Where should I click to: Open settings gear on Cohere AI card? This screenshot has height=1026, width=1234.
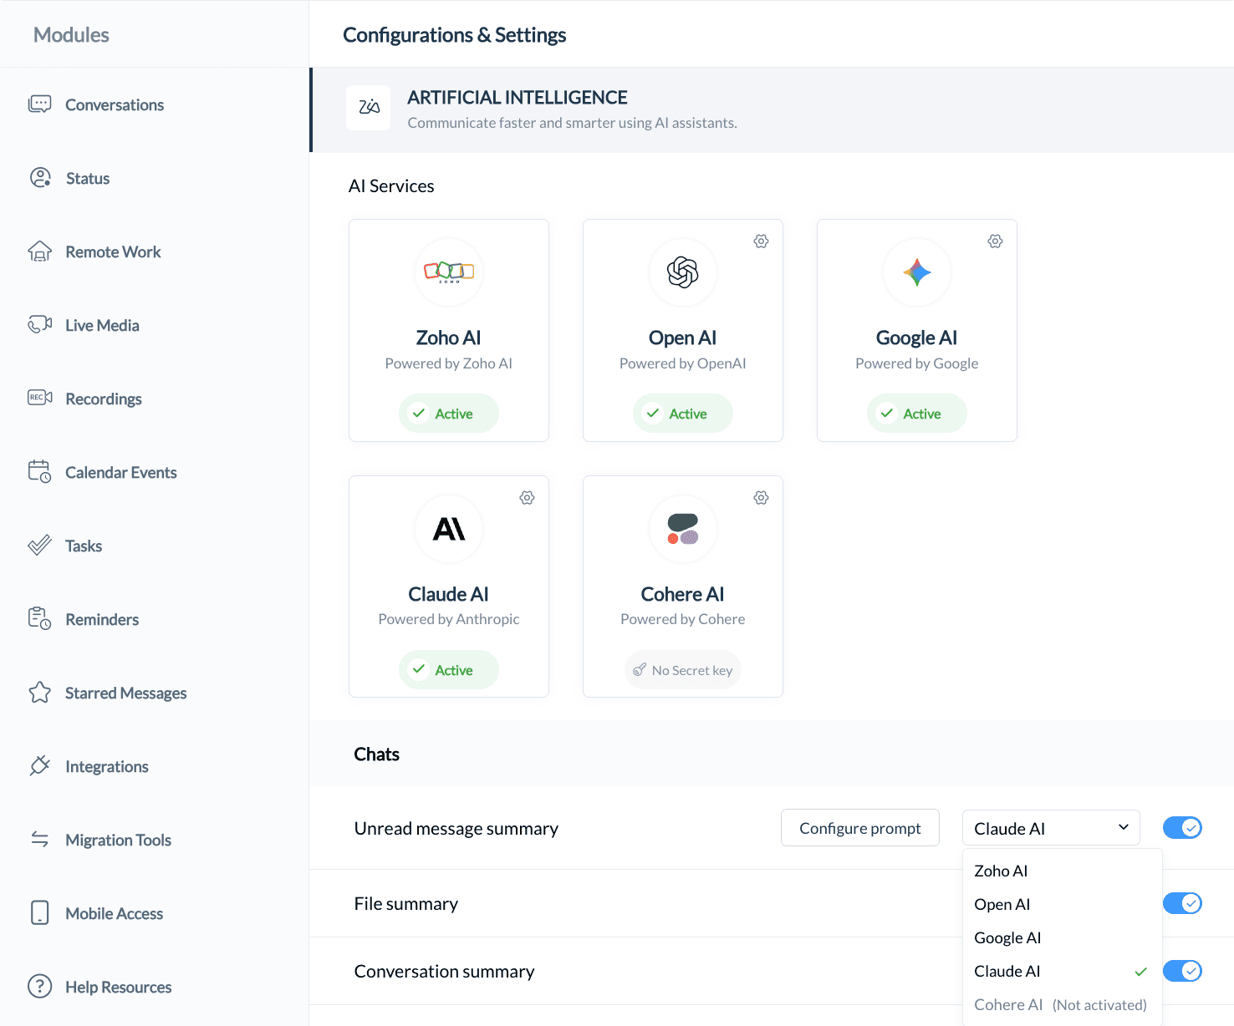761,498
